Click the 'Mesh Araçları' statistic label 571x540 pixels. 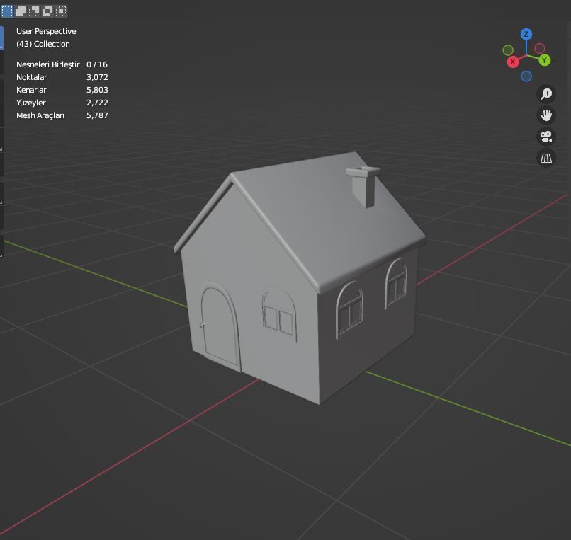pos(40,115)
